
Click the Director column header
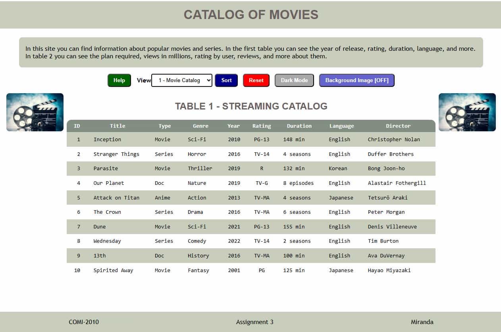(x=398, y=126)
